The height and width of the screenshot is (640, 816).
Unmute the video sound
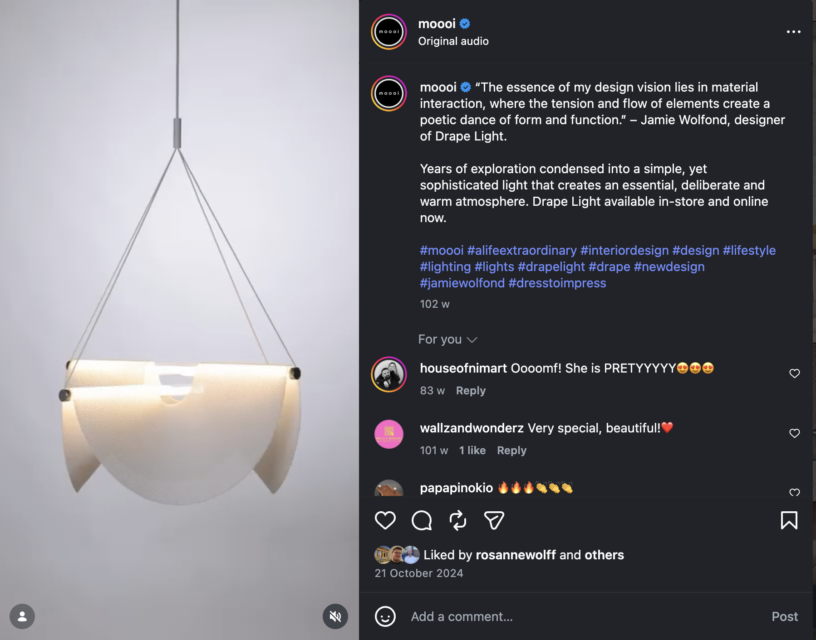[x=335, y=616]
